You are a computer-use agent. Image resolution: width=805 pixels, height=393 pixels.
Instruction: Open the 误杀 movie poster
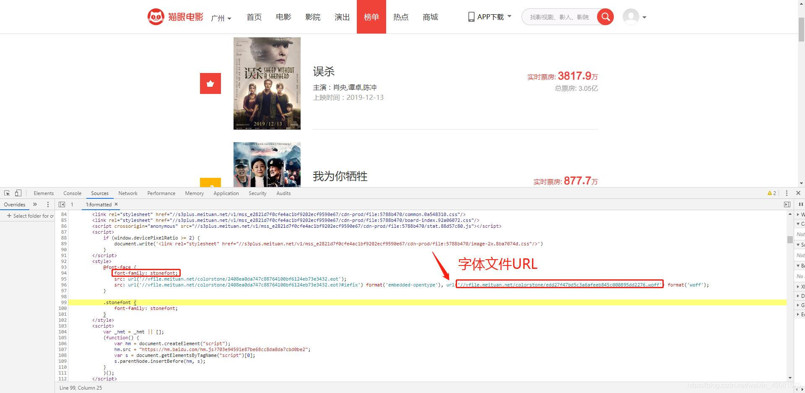pos(267,83)
